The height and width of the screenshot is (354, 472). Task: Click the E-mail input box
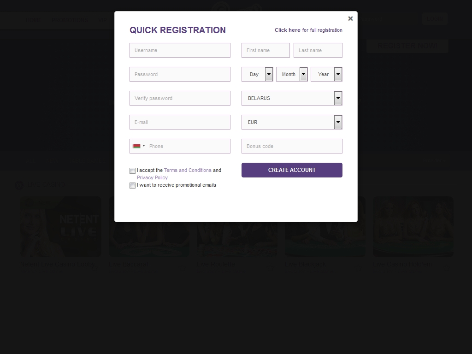pyautogui.click(x=180, y=122)
